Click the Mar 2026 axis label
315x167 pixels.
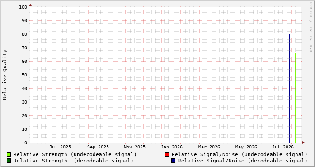tap(209, 147)
